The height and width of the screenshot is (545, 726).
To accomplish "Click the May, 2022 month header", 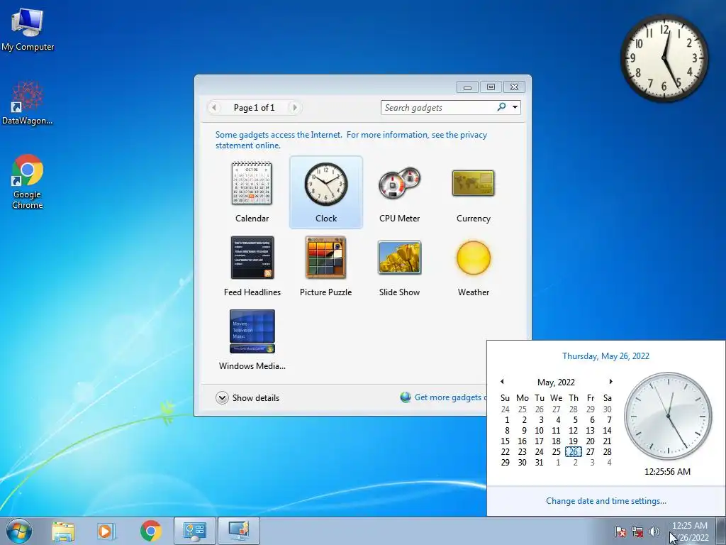I will point(556,382).
